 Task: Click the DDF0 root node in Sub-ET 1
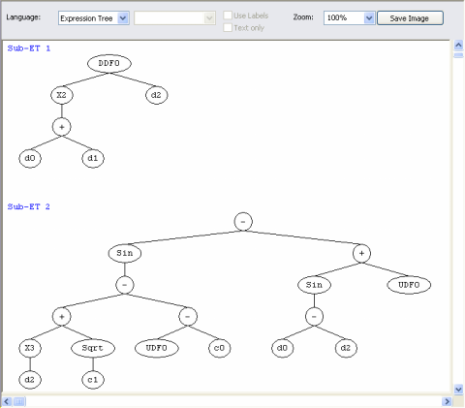point(109,63)
